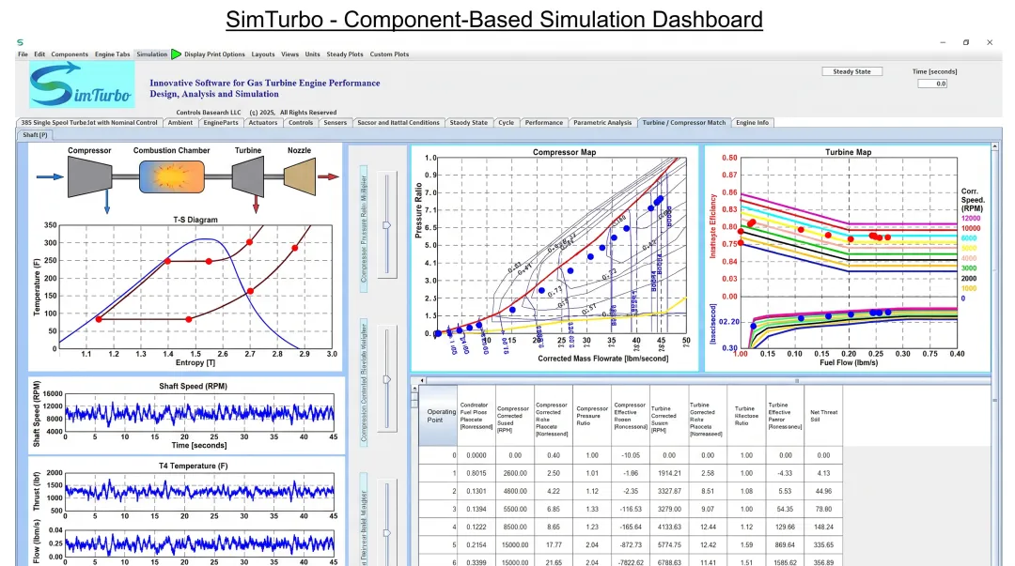
Task: Select the Shaft [P] sub-tab
Action: [x=35, y=134]
